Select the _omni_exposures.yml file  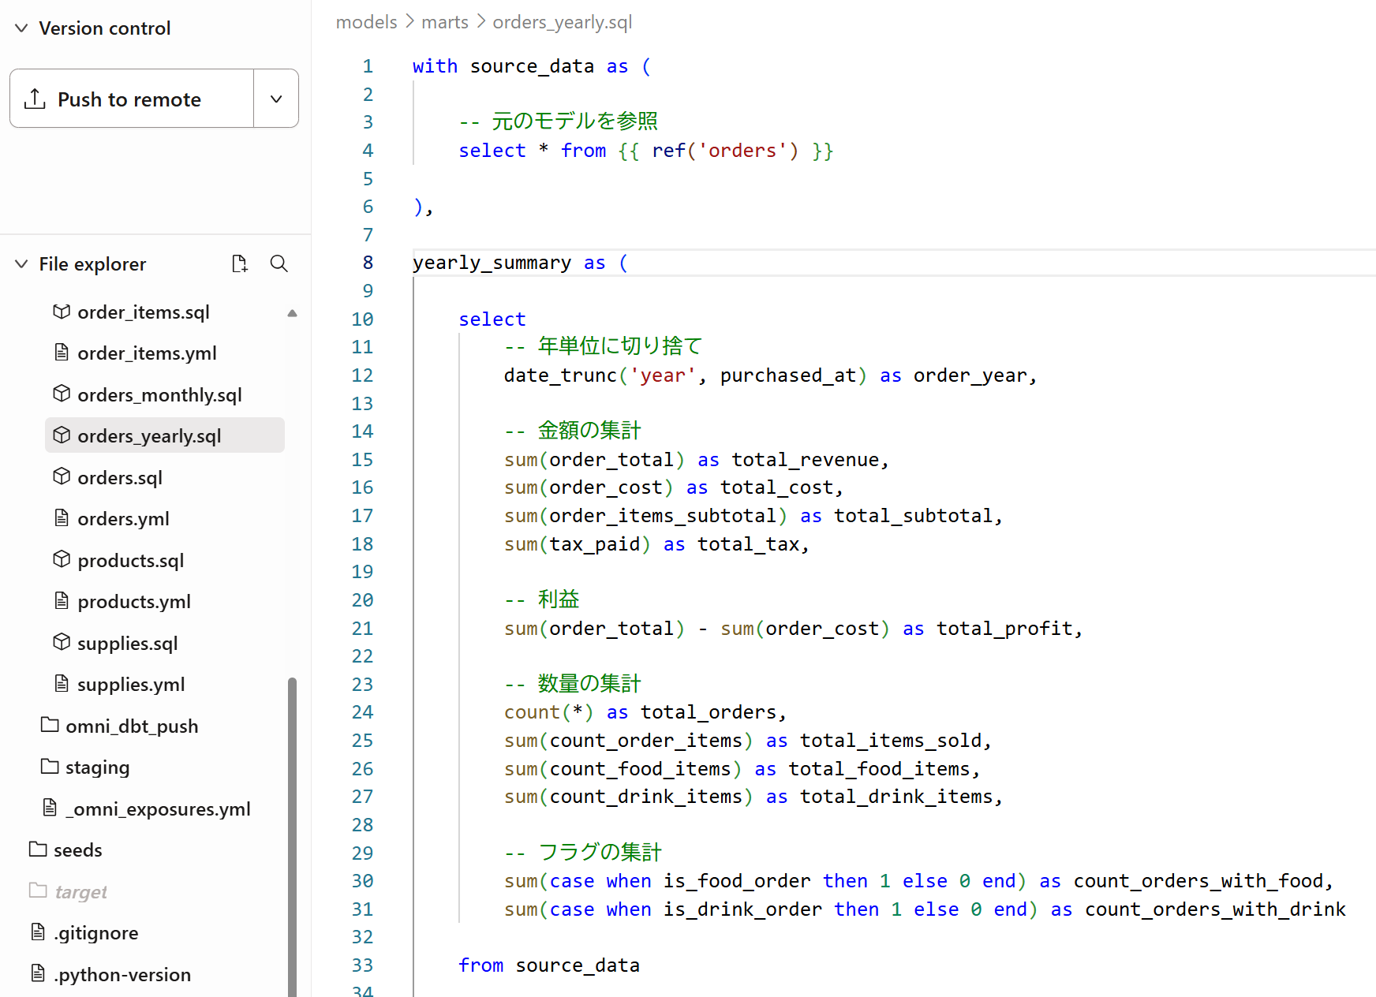click(x=158, y=809)
